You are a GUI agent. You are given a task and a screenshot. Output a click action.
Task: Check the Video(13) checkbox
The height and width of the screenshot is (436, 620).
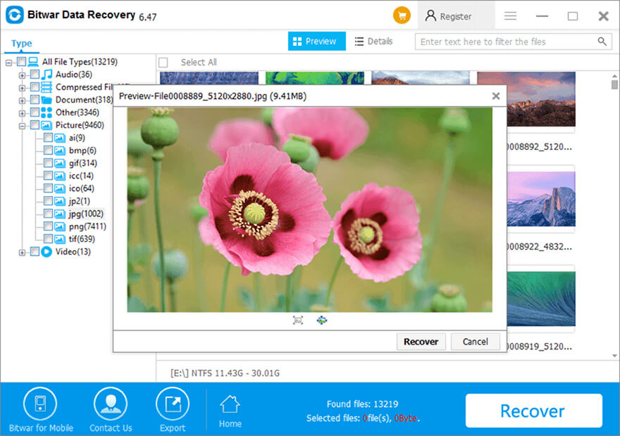(35, 252)
